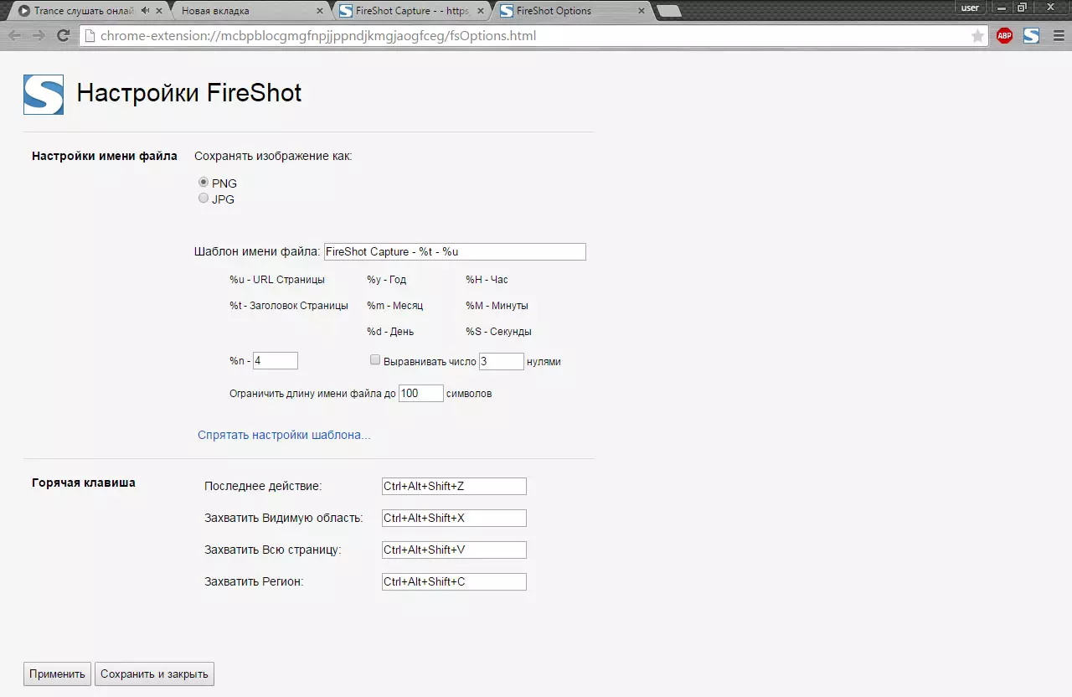Mute the Trance tab speaker icon
Image resolution: width=1072 pixels, height=697 pixels.
(x=146, y=11)
